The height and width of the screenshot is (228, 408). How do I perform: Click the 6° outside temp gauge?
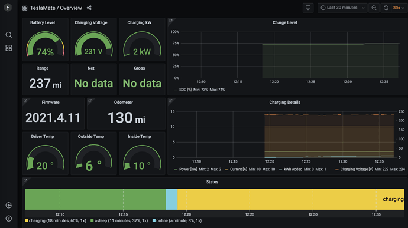click(x=93, y=157)
